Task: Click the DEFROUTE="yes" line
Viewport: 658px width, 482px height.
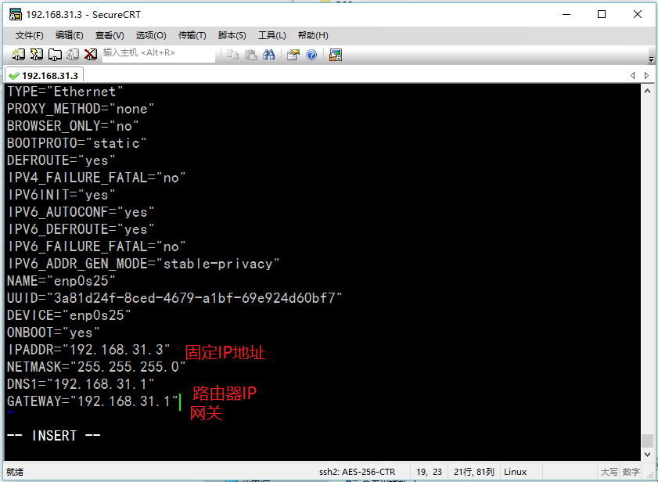Action: 61,160
